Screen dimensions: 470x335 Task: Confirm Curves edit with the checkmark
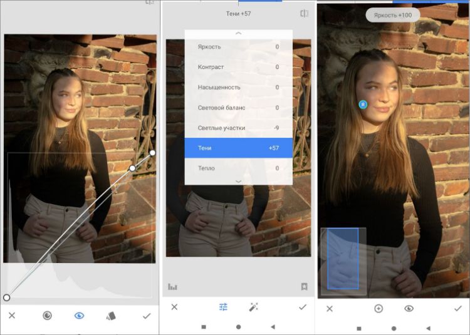[146, 316]
